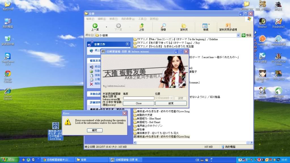Open Google Chrome desktop shortcut
This screenshot has width=290, height=163.
click(8, 74)
